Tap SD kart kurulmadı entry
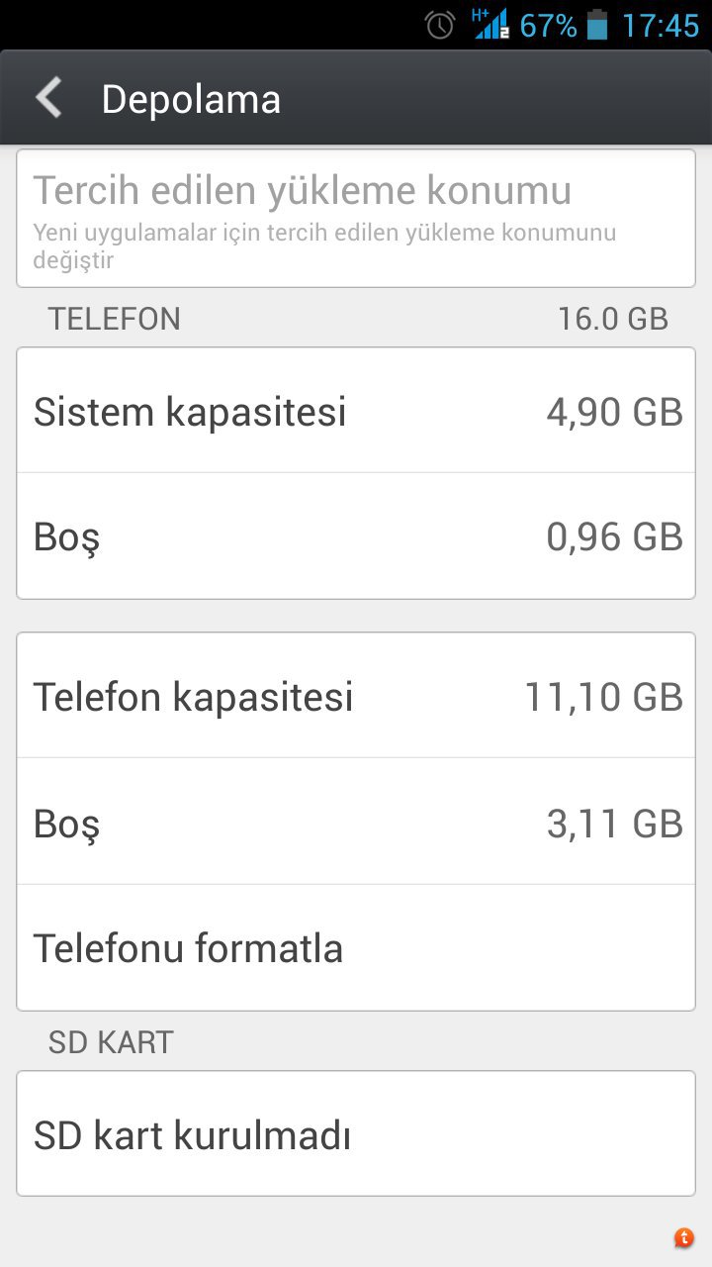The width and height of the screenshot is (712, 1267). click(356, 1134)
